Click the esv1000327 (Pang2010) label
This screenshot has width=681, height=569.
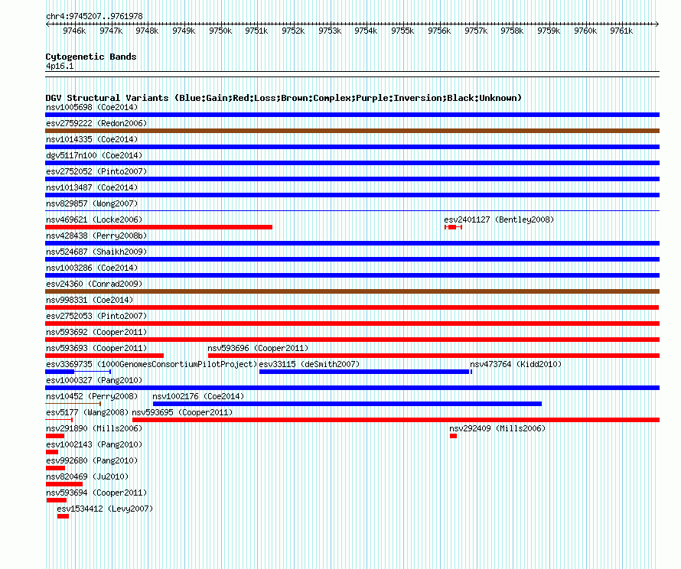[94, 380]
